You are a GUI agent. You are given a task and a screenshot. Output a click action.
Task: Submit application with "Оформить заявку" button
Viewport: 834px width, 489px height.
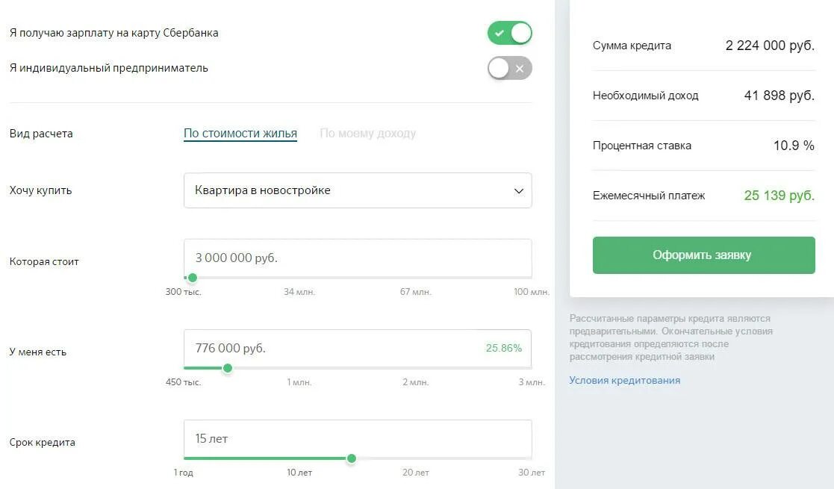pos(703,255)
